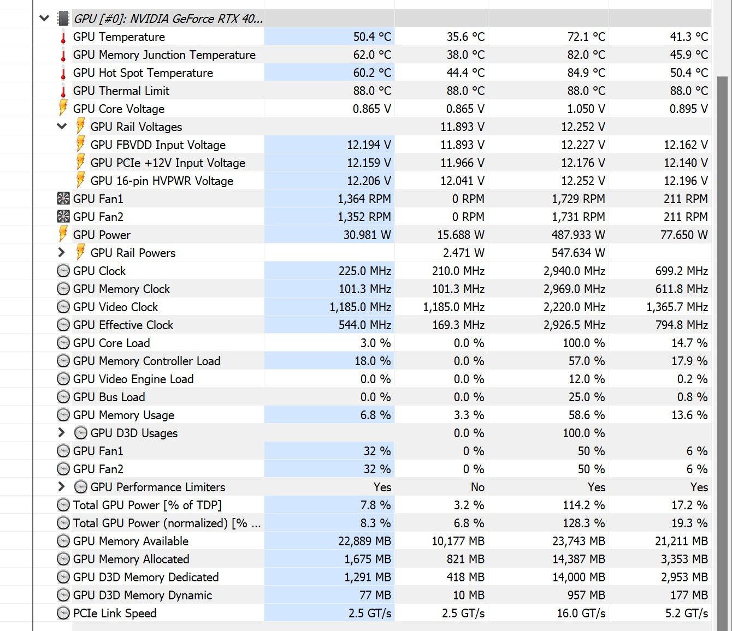Select Total GPU Power (normalized) row label
732x631 pixels.
167,523
